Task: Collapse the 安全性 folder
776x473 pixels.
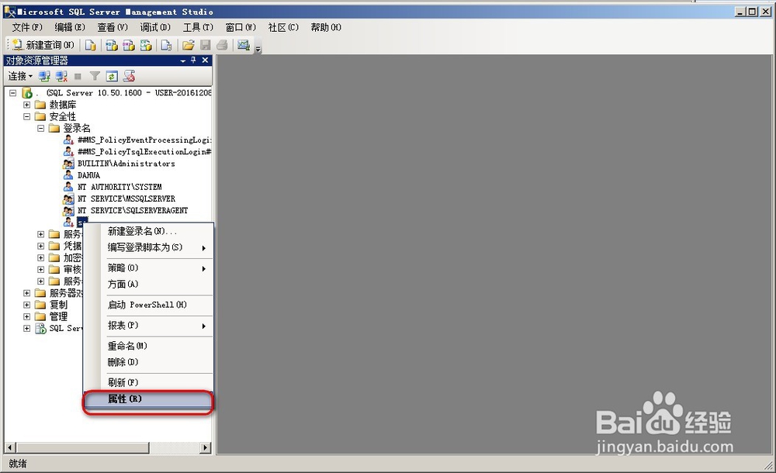Action: click(x=26, y=116)
